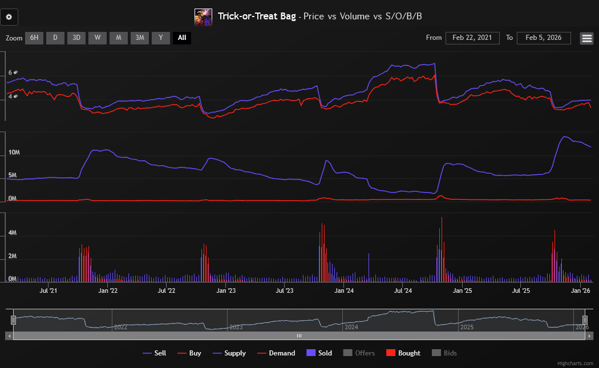Open the Highcharts hamburger export menu

click(586, 38)
